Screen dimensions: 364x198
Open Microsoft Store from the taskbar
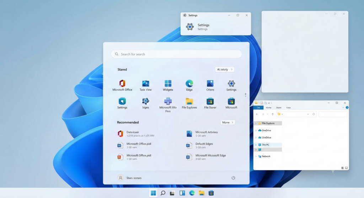click(211, 193)
